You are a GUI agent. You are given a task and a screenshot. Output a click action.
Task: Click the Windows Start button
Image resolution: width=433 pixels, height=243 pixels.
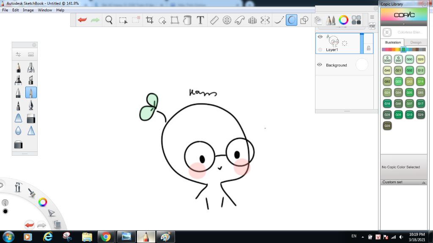(8, 237)
